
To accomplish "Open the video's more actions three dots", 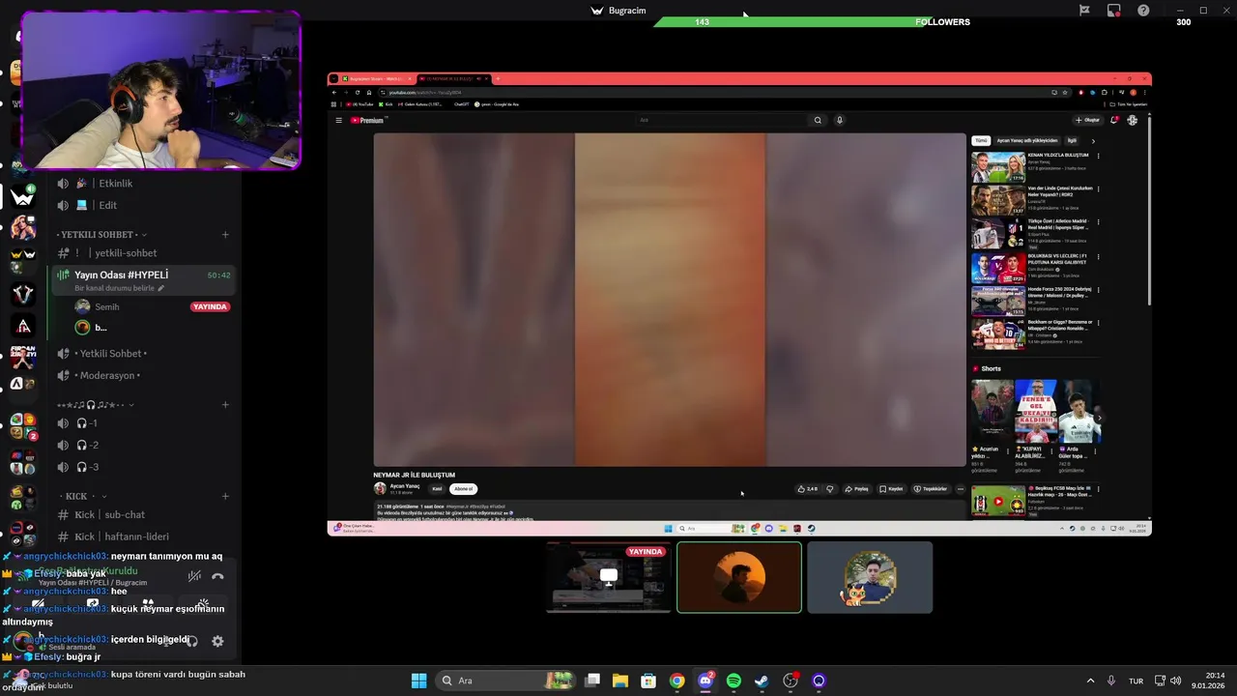I will click(960, 489).
